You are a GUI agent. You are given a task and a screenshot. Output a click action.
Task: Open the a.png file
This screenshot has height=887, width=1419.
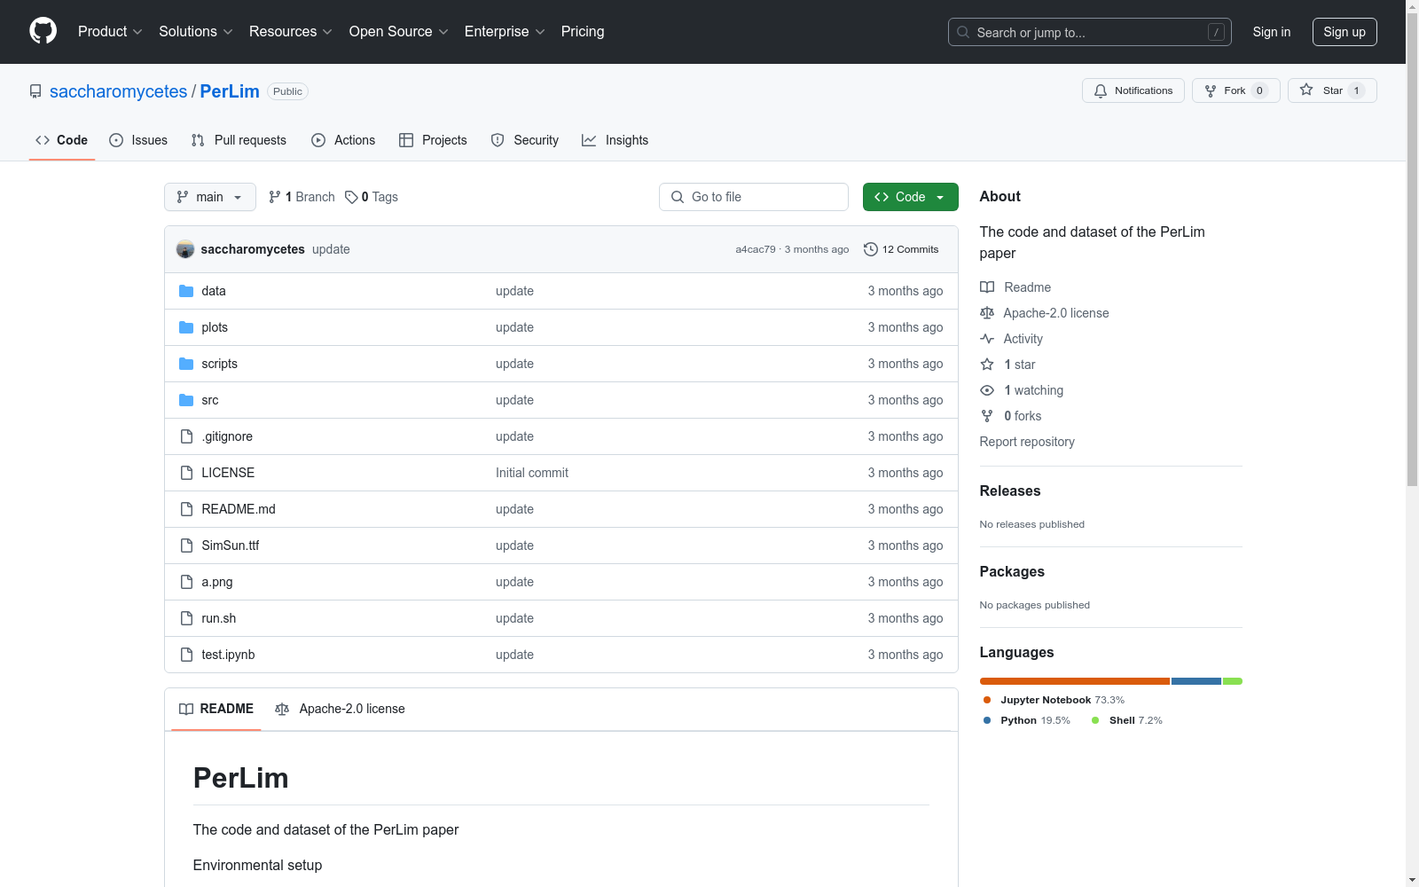pos(217,582)
